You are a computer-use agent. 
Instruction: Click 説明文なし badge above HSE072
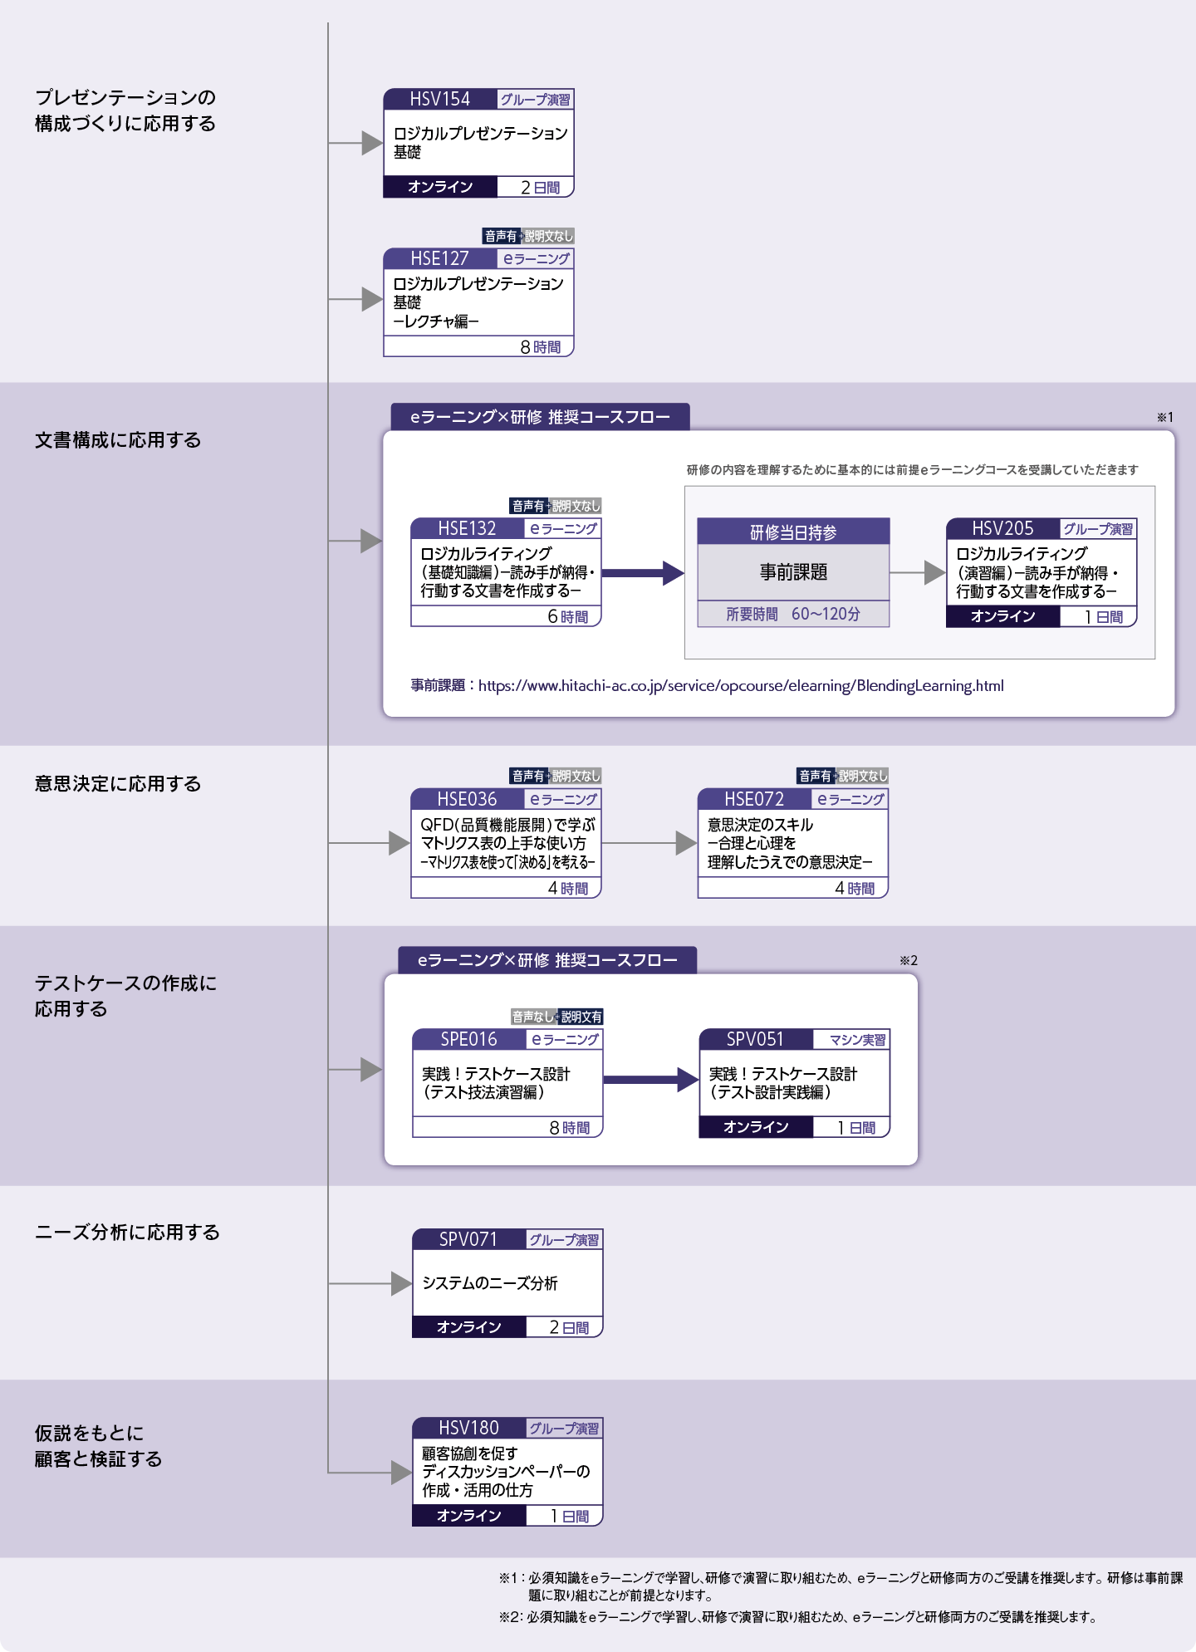tap(863, 776)
